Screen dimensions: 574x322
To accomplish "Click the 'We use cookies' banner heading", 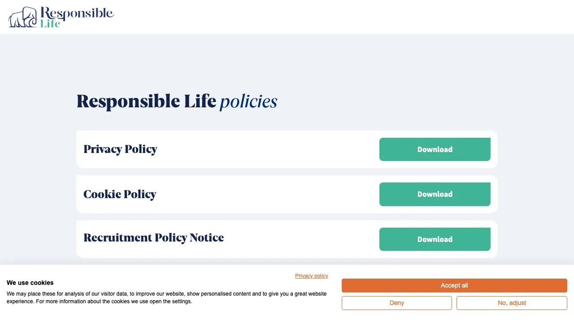I will (30, 283).
